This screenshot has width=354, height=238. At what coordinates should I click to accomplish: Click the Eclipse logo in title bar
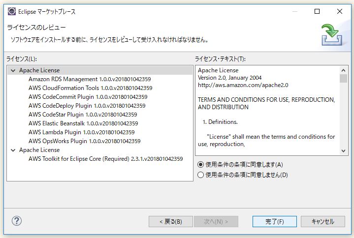pyautogui.click(x=12, y=11)
